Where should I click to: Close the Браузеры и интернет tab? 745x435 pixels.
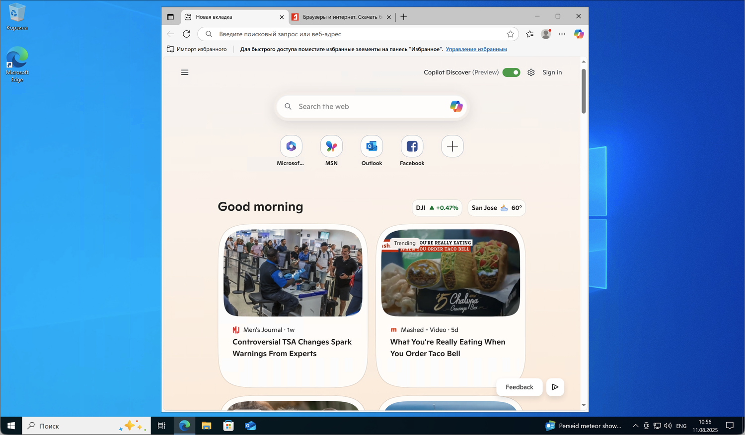tap(389, 17)
